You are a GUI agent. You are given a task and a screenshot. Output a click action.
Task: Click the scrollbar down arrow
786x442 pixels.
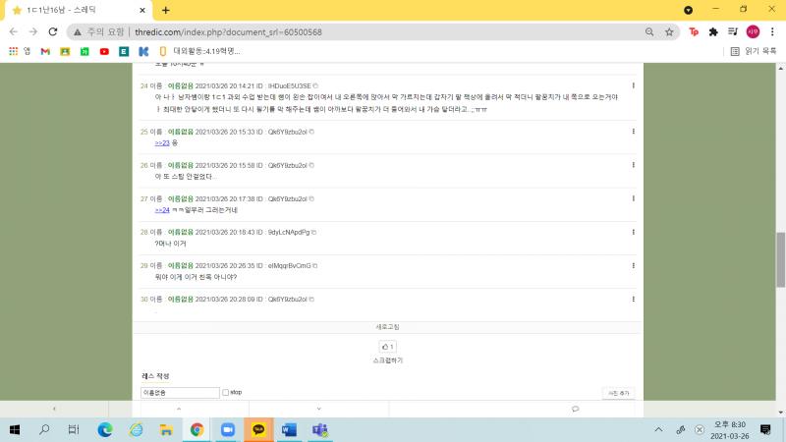[x=780, y=413]
